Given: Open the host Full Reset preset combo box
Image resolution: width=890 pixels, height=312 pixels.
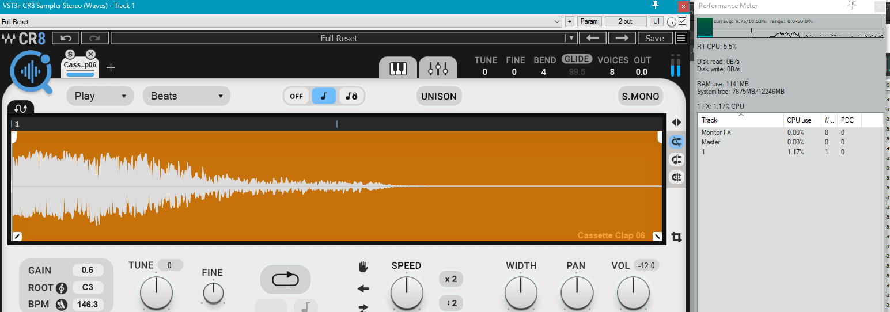Looking at the screenshot, I should 281,21.
